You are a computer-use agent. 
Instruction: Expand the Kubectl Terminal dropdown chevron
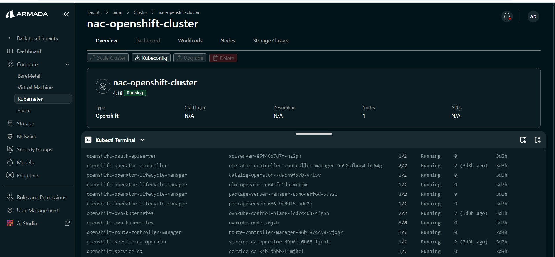(x=143, y=140)
